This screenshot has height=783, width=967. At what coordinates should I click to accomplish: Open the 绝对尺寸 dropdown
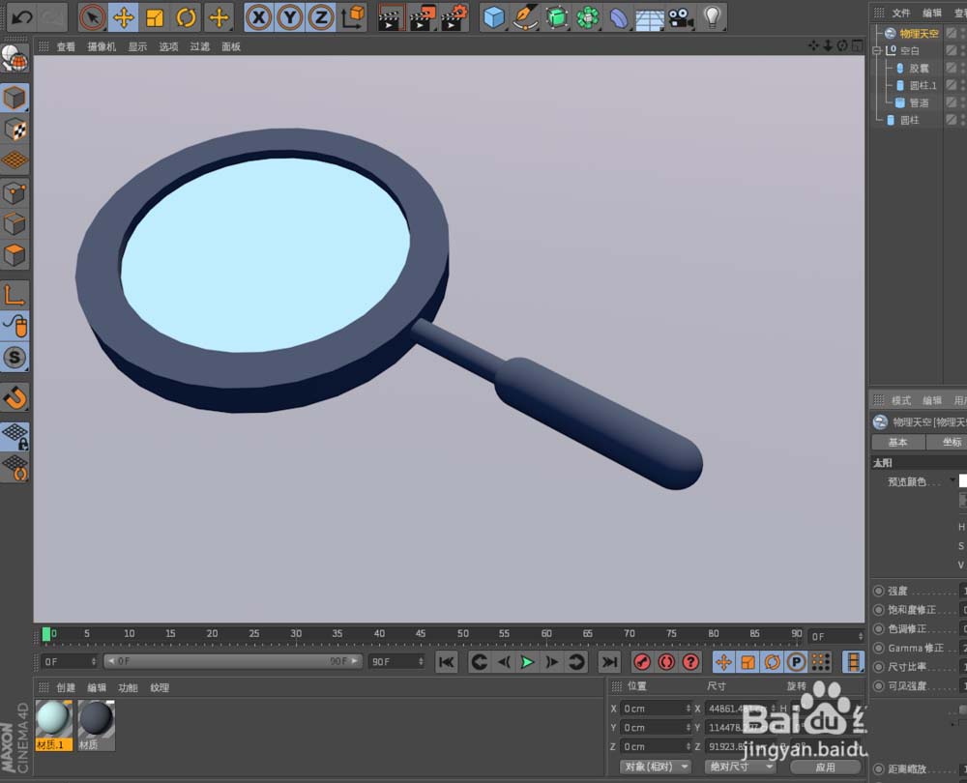[x=738, y=767]
